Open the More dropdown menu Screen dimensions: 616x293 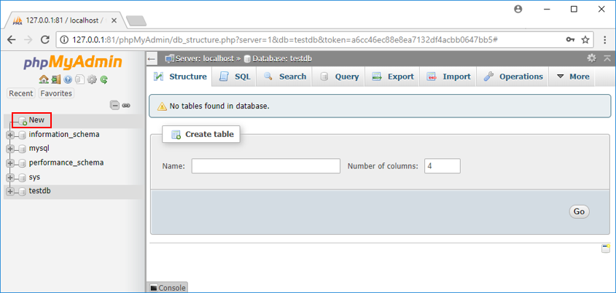point(572,77)
